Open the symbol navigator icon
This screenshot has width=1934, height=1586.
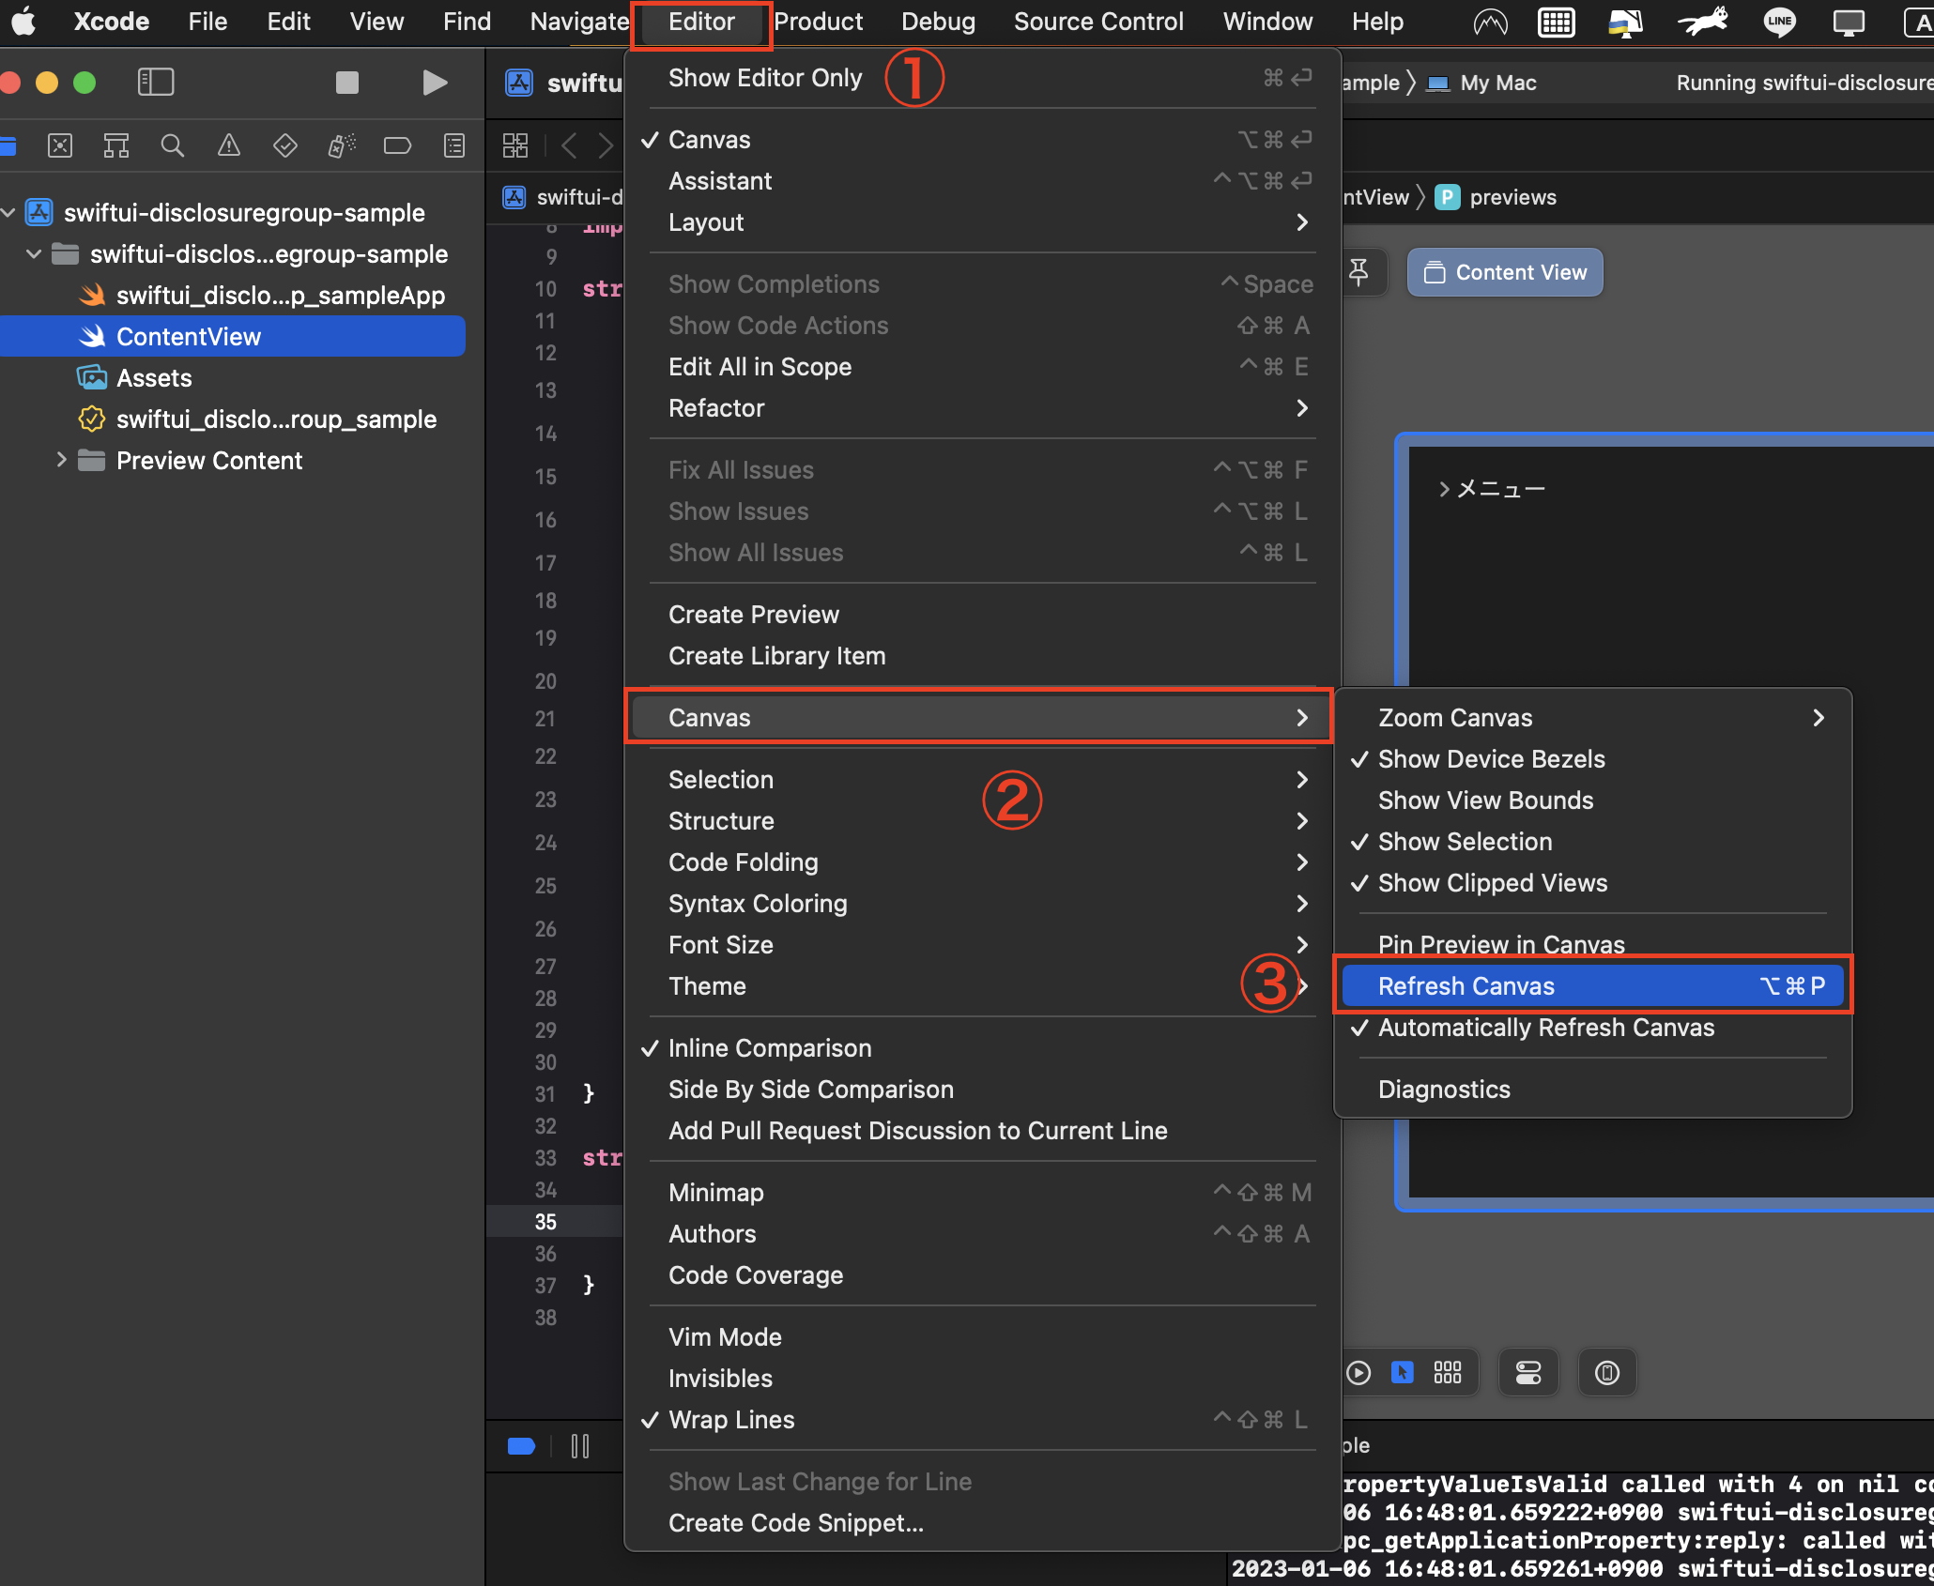[x=116, y=145]
